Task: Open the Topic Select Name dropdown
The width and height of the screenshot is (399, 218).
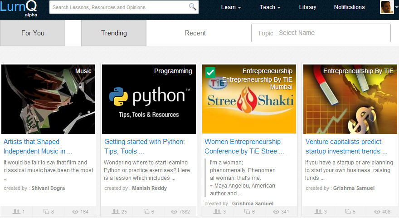Action: tap(321, 33)
